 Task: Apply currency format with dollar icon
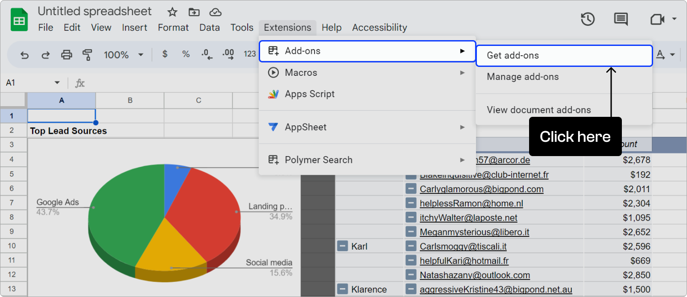pyautogui.click(x=165, y=54)
